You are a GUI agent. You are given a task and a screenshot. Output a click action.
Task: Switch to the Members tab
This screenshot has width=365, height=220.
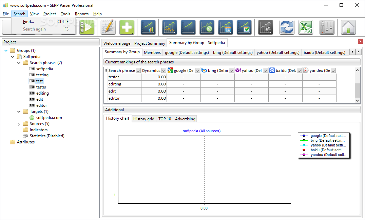(x=152, y=53)
